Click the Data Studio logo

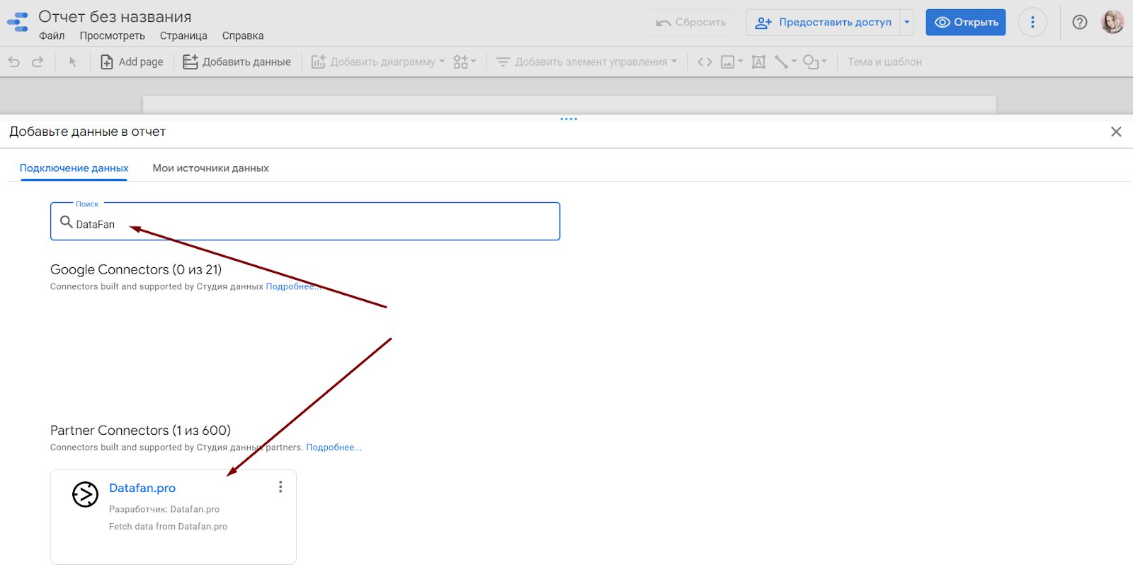pos(18,23)
